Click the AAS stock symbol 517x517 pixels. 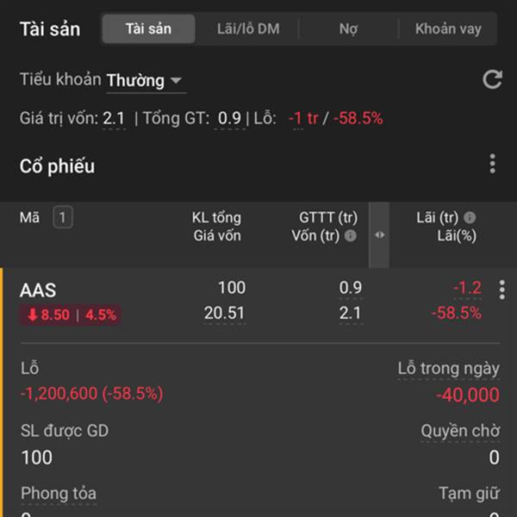(x=38, y=290)
